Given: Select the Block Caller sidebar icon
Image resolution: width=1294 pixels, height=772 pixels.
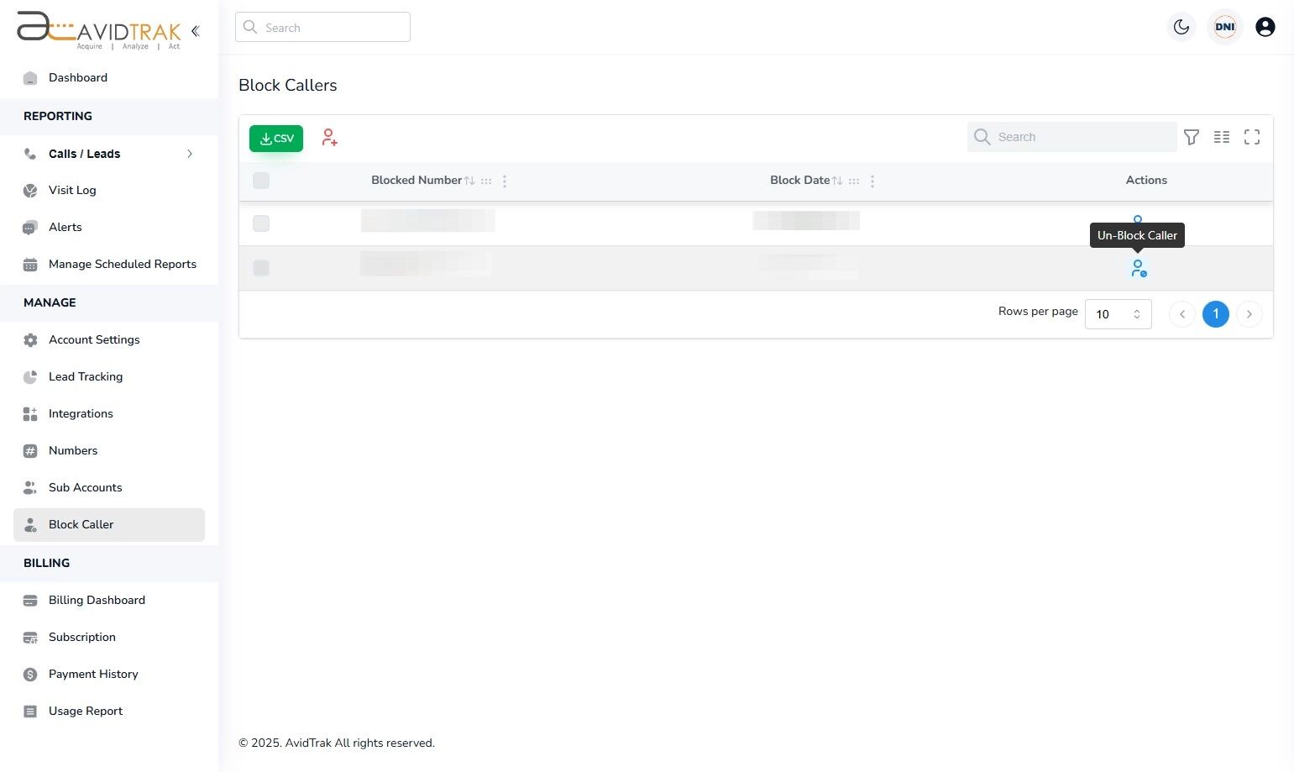Looking at the screenshot, I should 30,524.
